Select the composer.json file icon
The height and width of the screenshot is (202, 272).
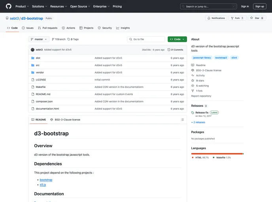32,101
